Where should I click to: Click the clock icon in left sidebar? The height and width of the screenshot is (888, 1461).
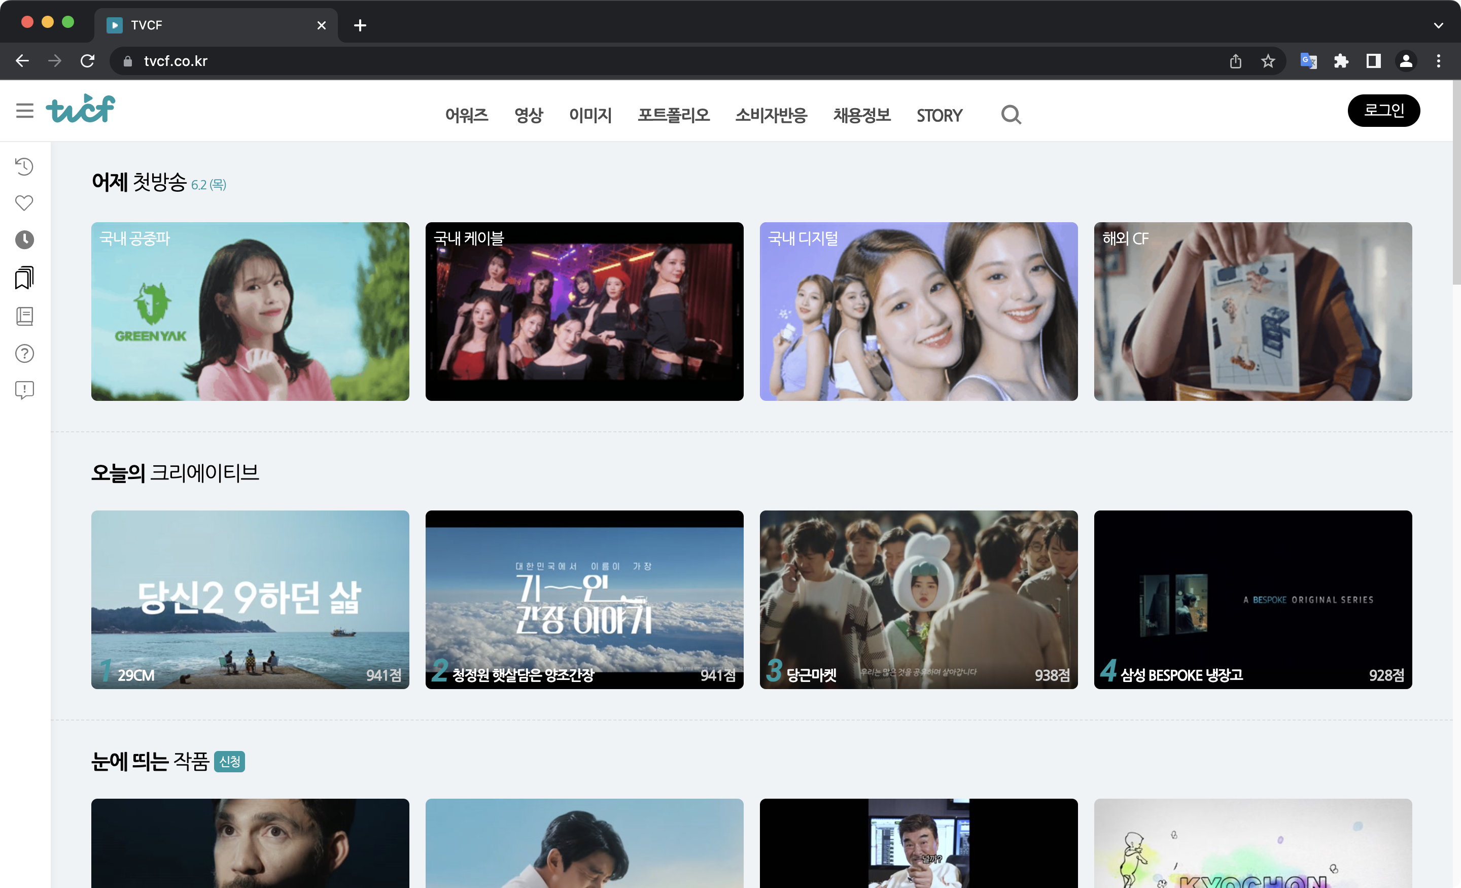pos(24,240)
